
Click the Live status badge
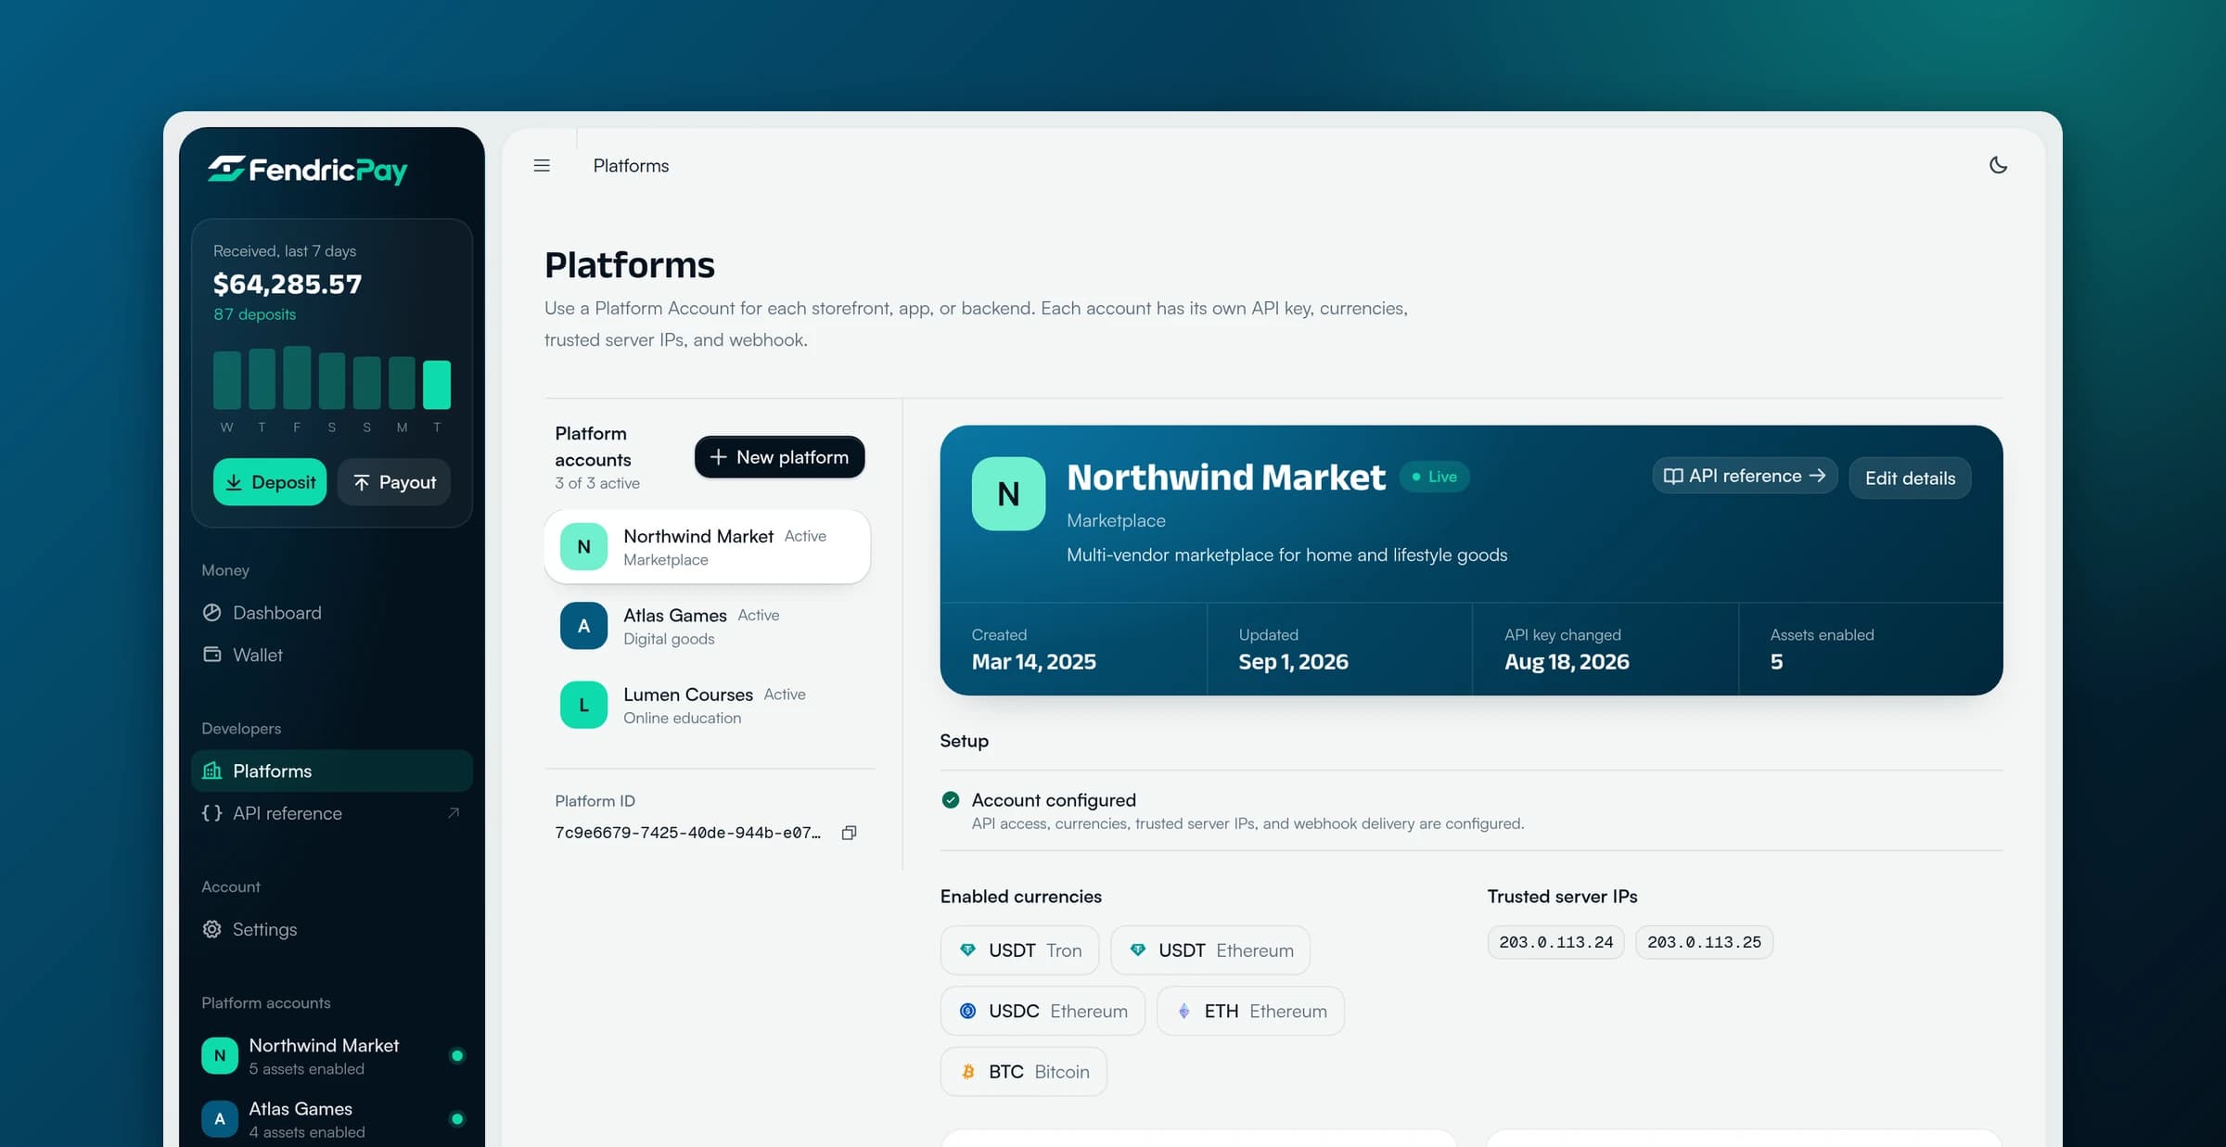tap(1434, 477)
